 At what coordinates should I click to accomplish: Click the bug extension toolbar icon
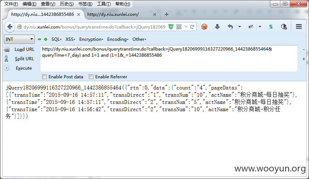251,27
